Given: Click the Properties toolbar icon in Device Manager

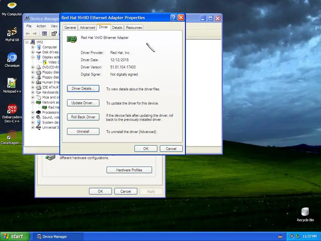Looking at the screenshot, I should point(54,34).
